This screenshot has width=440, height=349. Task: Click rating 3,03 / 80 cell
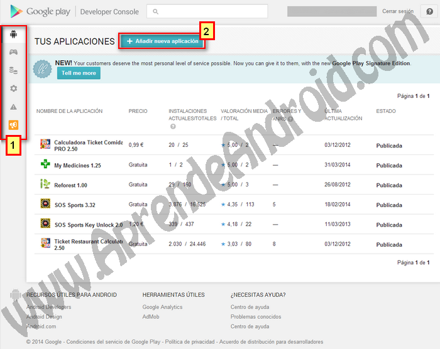click(x=236, y=244)
